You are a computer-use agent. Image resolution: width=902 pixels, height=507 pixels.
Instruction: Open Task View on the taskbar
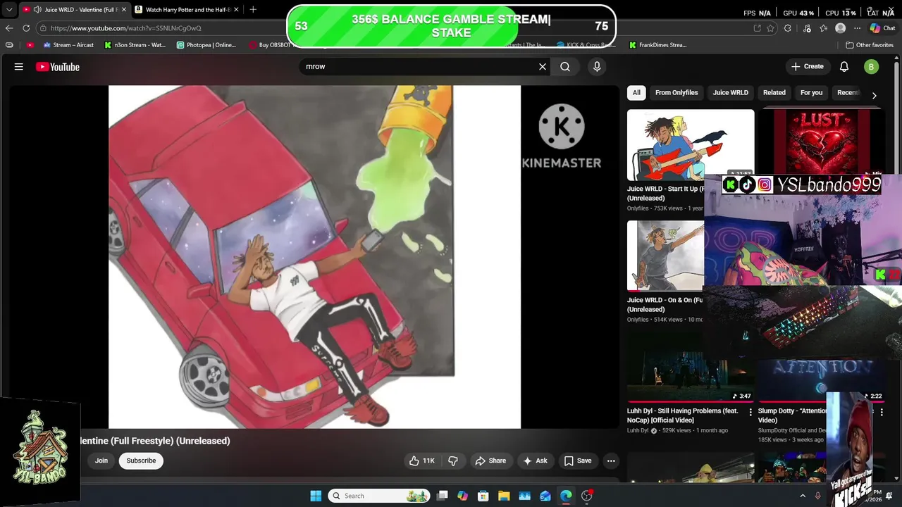tap(442, 496)
